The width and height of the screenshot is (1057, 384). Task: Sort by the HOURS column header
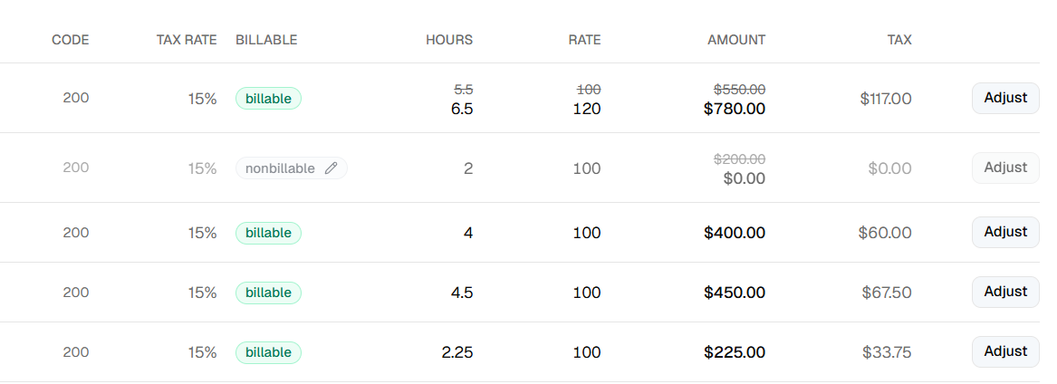(449, 40)
